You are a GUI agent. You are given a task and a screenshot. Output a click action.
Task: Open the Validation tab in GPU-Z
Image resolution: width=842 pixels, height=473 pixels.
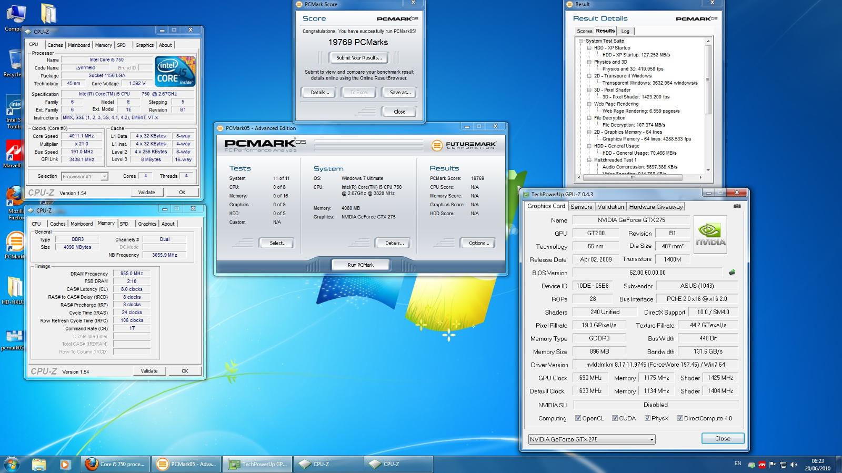(x=610, y=207)
